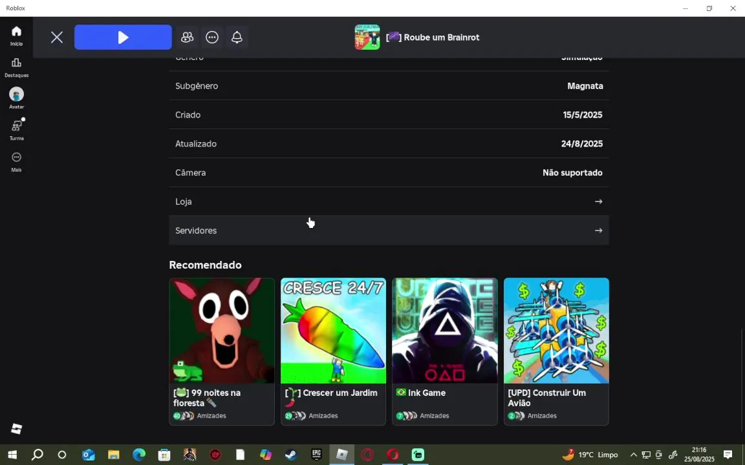Open the Crescer um Jardim thumbnail
Screen dimensions: 745x465
[x=333, y=331]
